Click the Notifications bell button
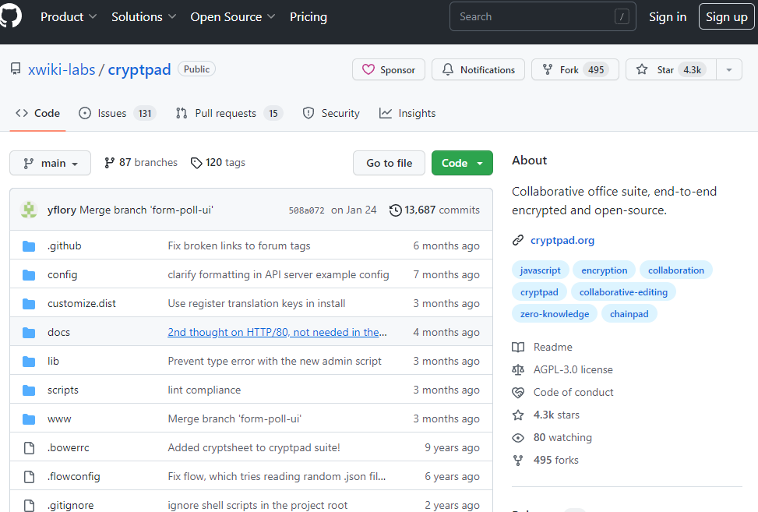The height and width of the screenshot is (512, 758). point(478,70)
